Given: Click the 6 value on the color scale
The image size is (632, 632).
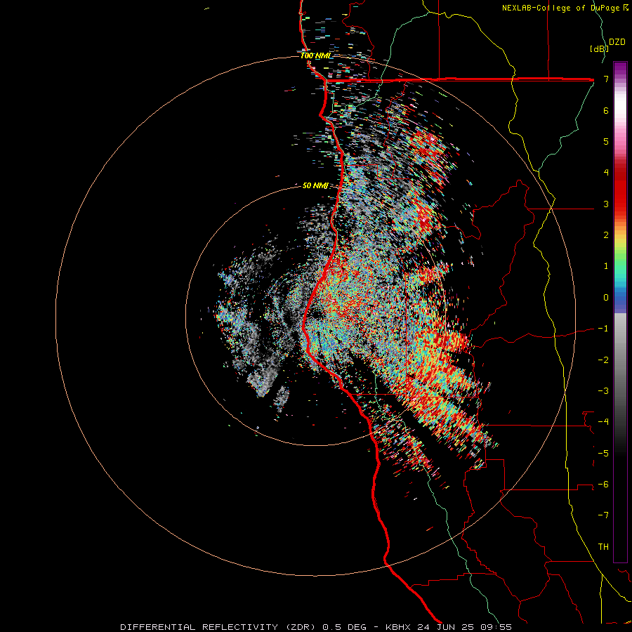Looking at the screenshot, I should pyautogui.click(x=606, y=110).
